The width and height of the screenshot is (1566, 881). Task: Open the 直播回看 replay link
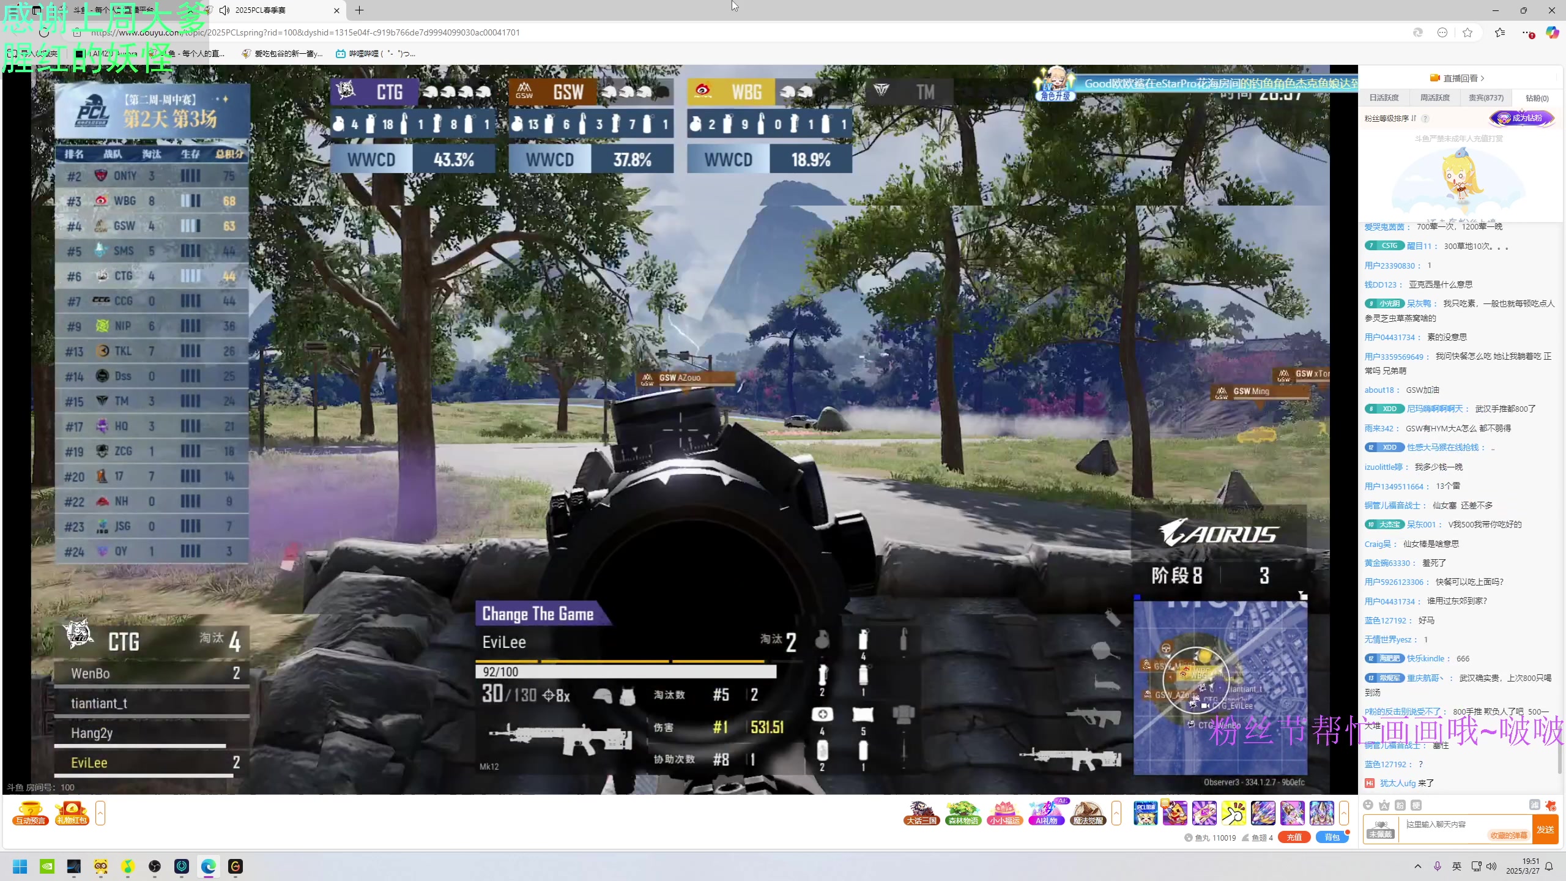[1457, 78]
